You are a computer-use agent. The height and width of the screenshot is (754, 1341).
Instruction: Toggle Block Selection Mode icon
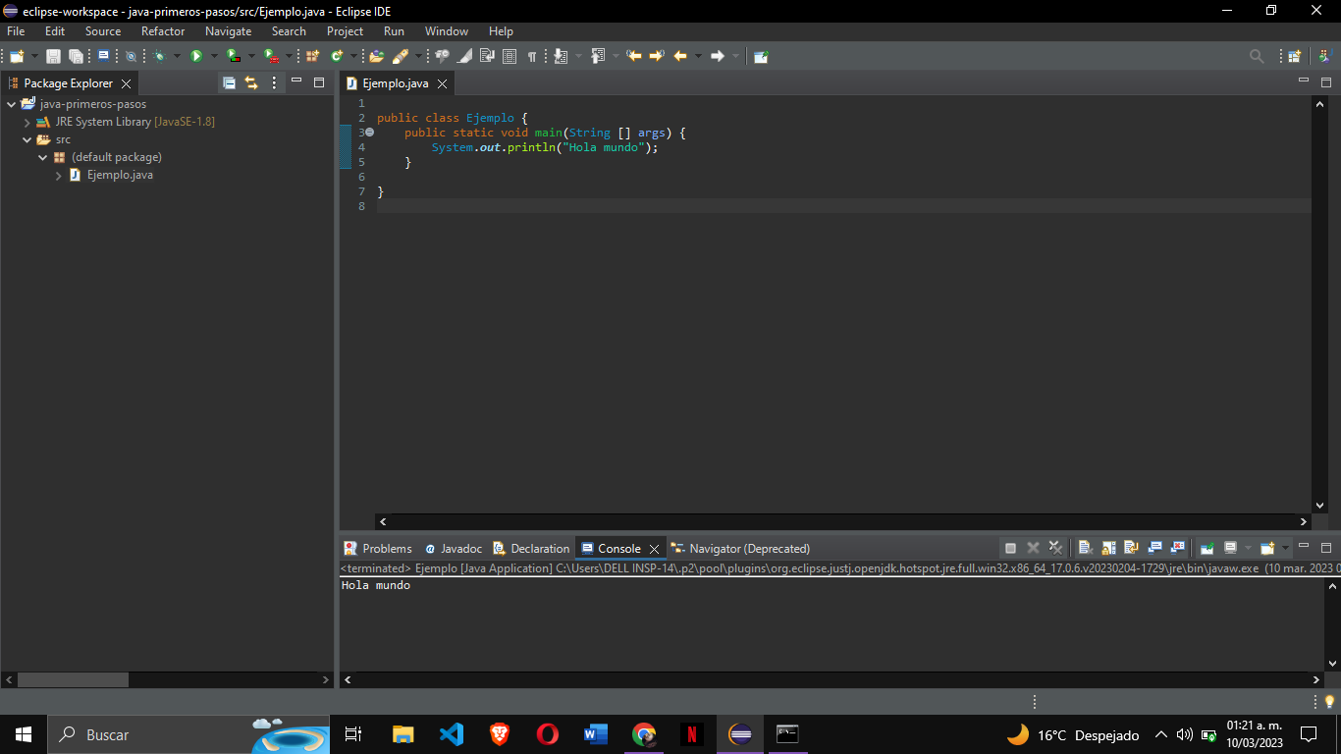coord(509,56)
